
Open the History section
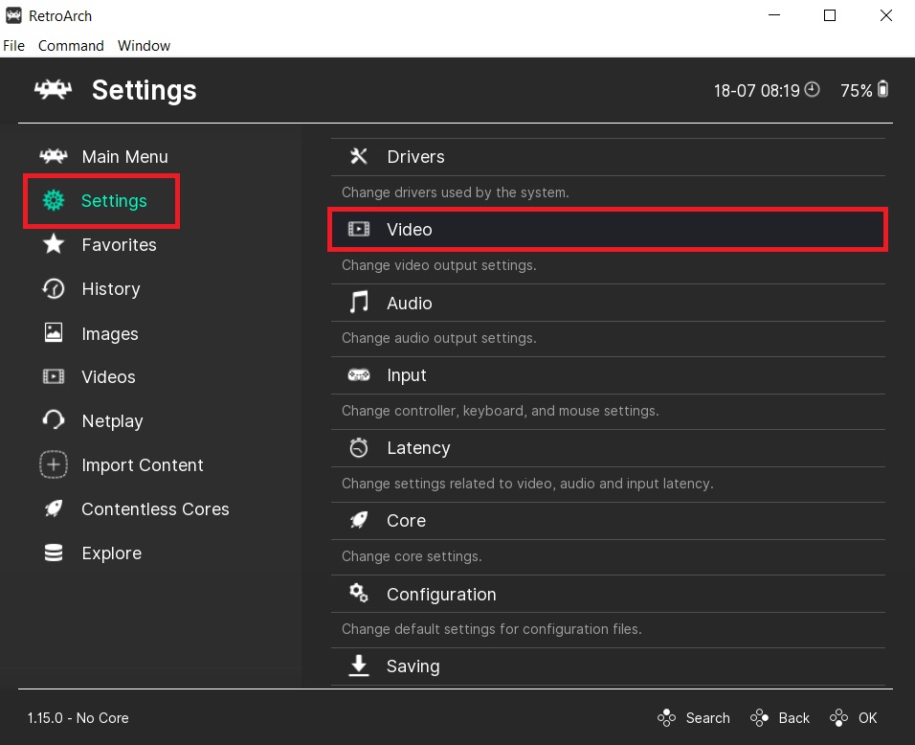111,288
